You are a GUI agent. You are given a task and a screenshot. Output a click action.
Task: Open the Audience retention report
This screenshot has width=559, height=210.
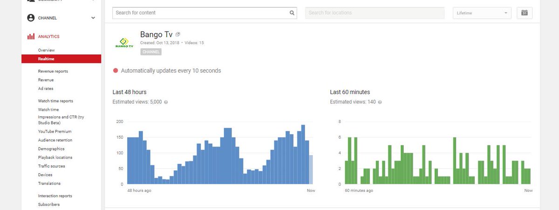click(55, 140)
